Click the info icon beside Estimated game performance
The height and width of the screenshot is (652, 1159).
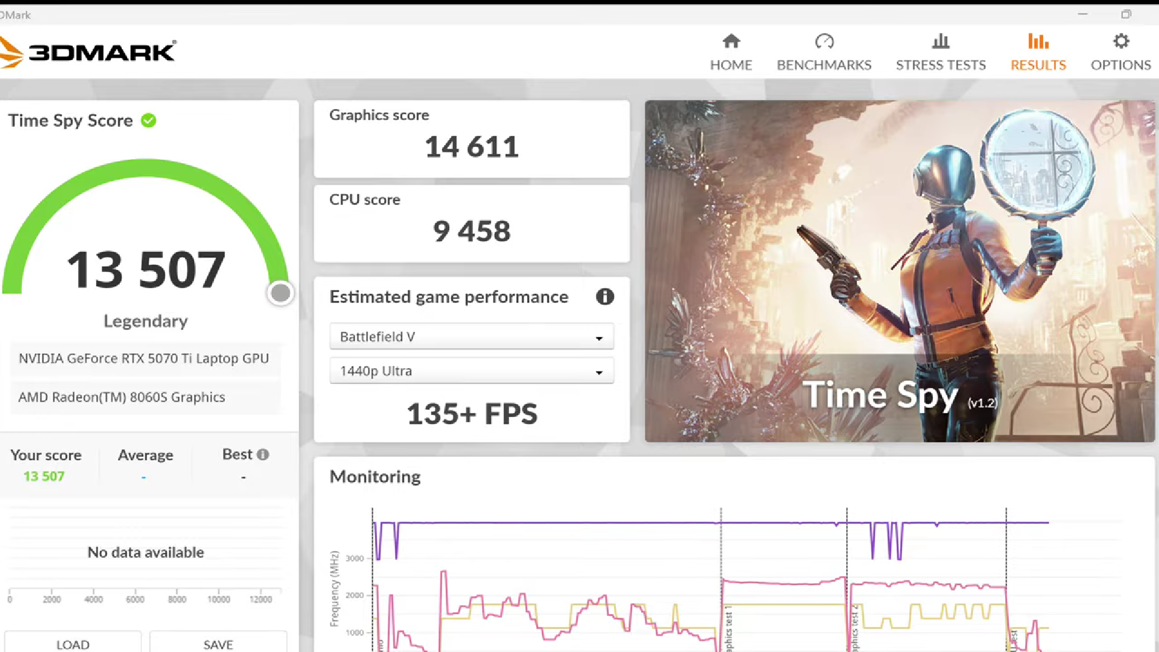605,296
